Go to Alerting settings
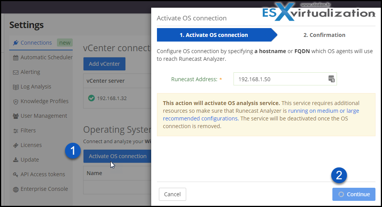The height and width of the screenshot is (207, 382). [30, 72]
